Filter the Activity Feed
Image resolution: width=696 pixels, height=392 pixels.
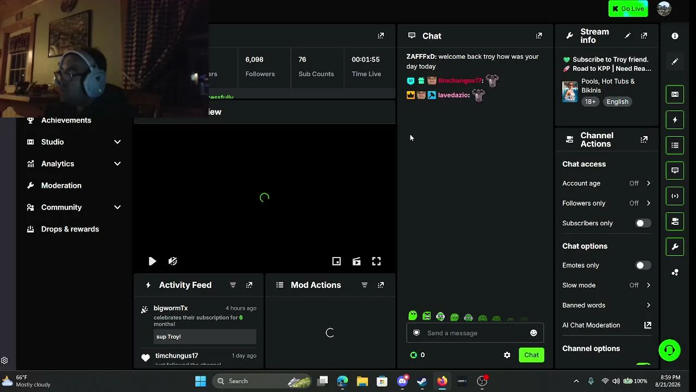(x=233, y=285)
